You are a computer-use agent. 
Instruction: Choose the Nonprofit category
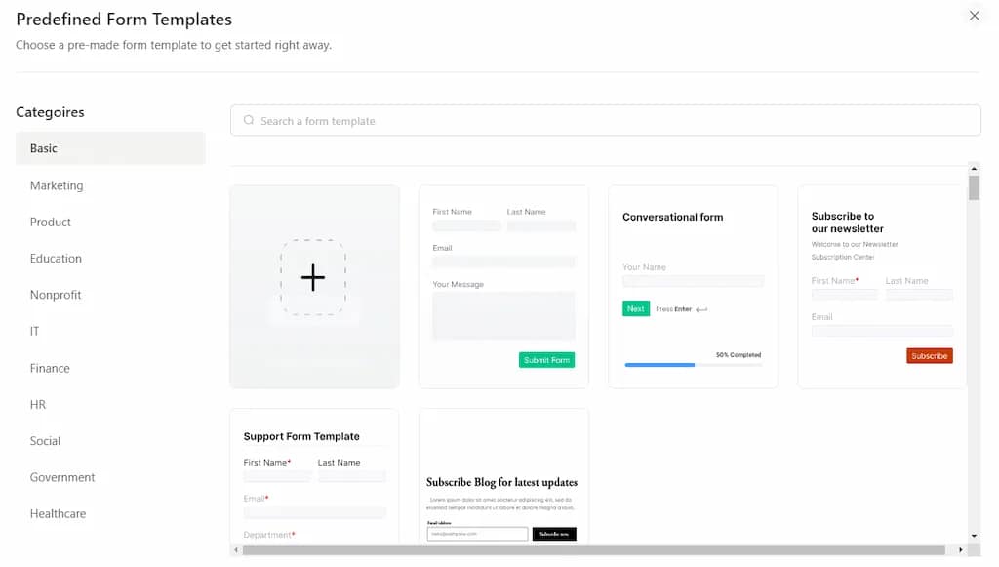(56, 295)
